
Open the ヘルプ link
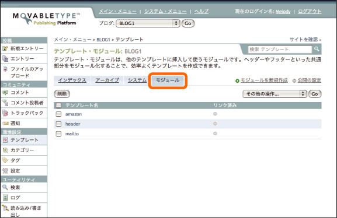[x=201, y=12]
